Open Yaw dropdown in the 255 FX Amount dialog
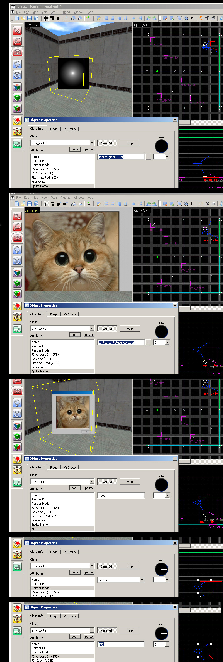Screen dimensions: 223x662 tap(167, 644)
